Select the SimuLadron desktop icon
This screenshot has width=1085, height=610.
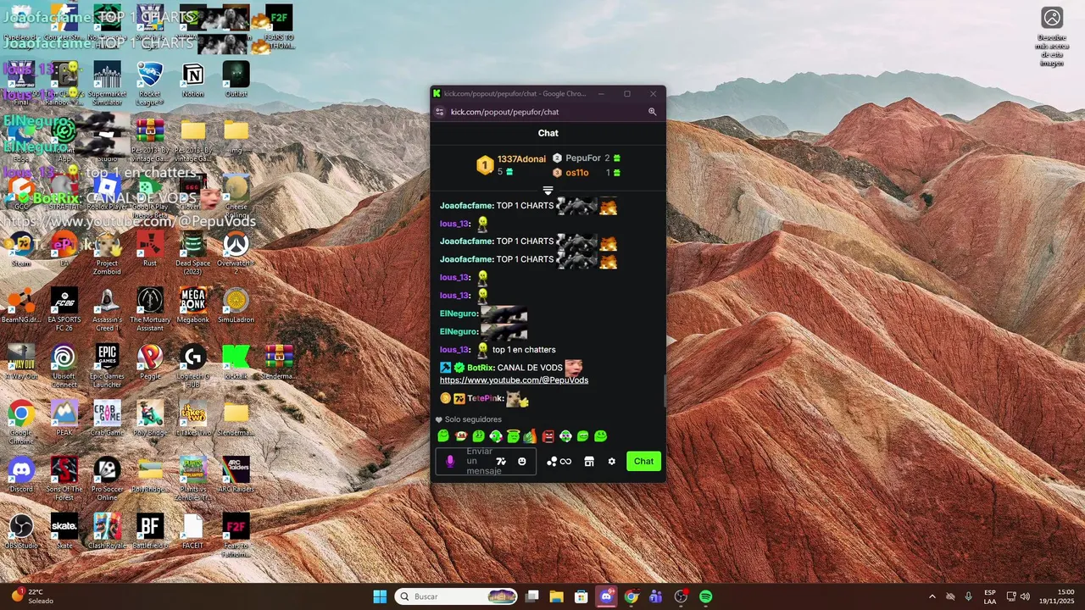pyautogui.click(x=236, y=306)
